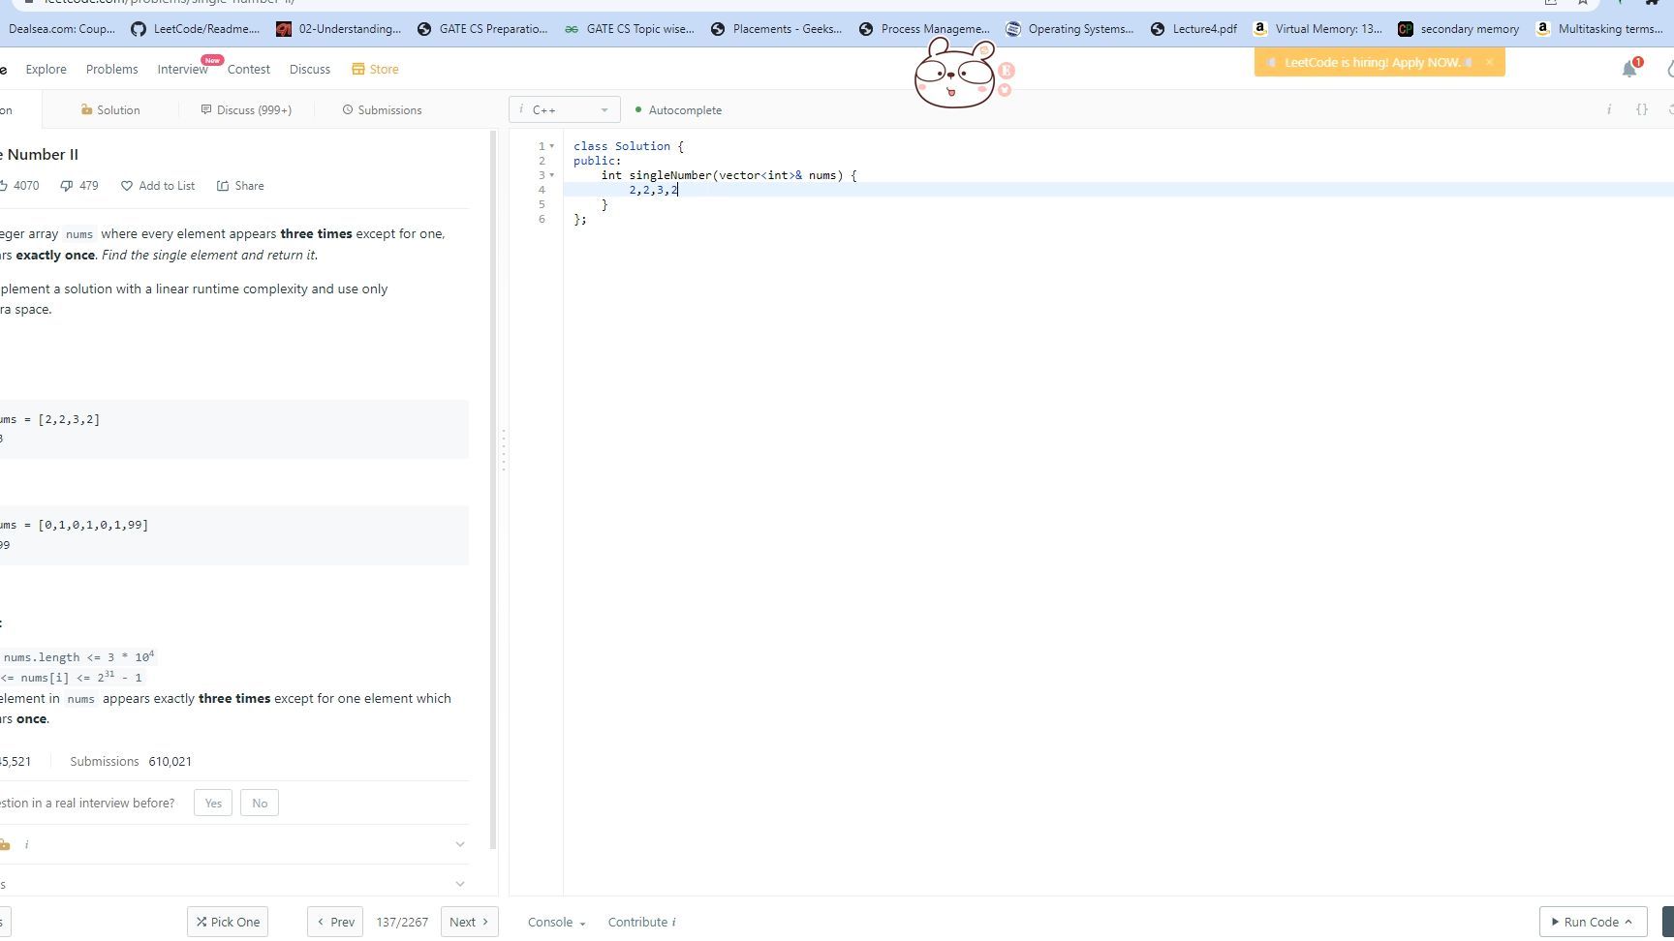Switch to the Submissions tab
The image size is (1674, 941).
coord(382,110)
